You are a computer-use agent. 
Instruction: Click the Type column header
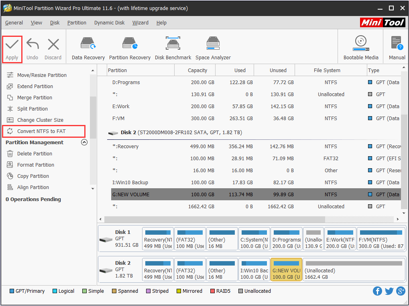coord(384,70)
